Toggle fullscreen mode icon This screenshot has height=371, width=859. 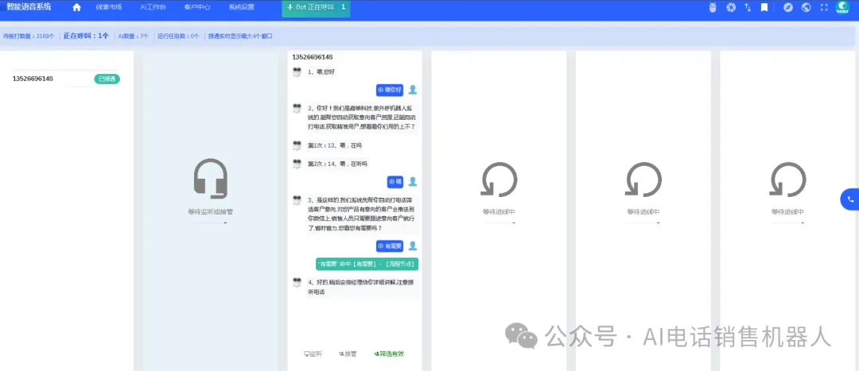(x=824, y=8)
